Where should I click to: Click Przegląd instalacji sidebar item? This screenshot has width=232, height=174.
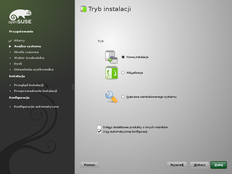28,85
